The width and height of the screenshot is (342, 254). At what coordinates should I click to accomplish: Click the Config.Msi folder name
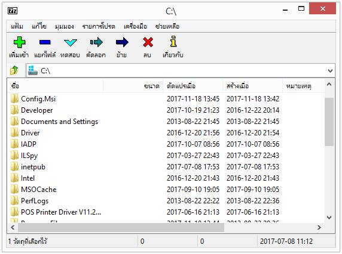point(38,99)
